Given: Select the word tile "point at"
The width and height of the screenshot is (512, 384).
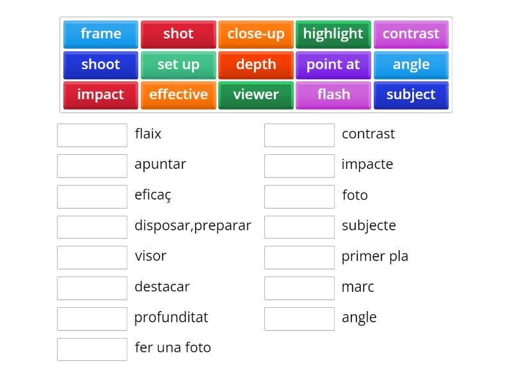Looking at the screenshot, I should 333,65.
